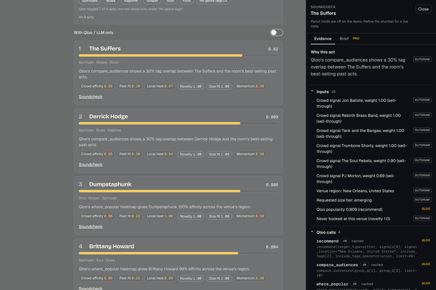Toggle the With Qloo / LLM only switch
436x290 pixels.
(276, 32)
